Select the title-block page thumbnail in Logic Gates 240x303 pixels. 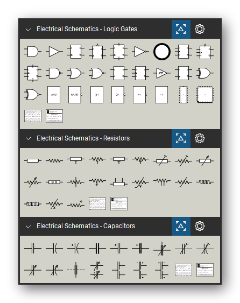54,116
